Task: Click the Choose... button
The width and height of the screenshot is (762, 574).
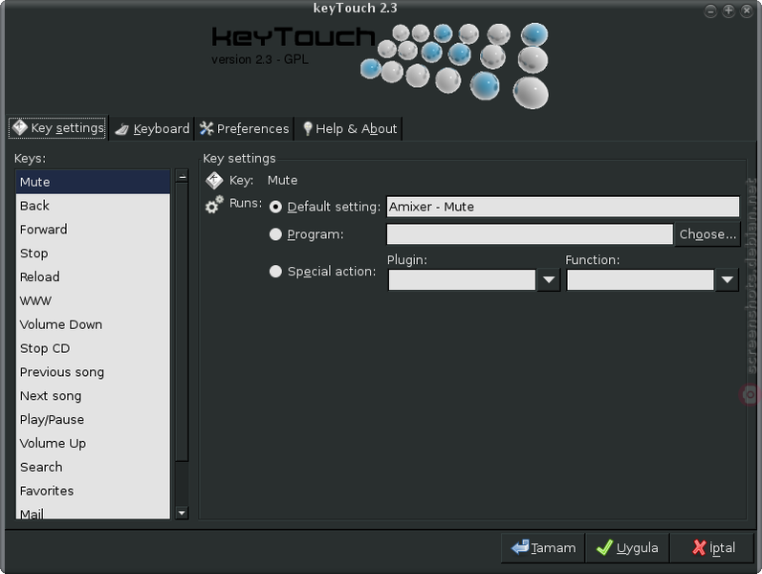Action: point(708,234)
